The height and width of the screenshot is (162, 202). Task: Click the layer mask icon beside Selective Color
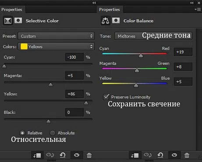pos(18,21)
